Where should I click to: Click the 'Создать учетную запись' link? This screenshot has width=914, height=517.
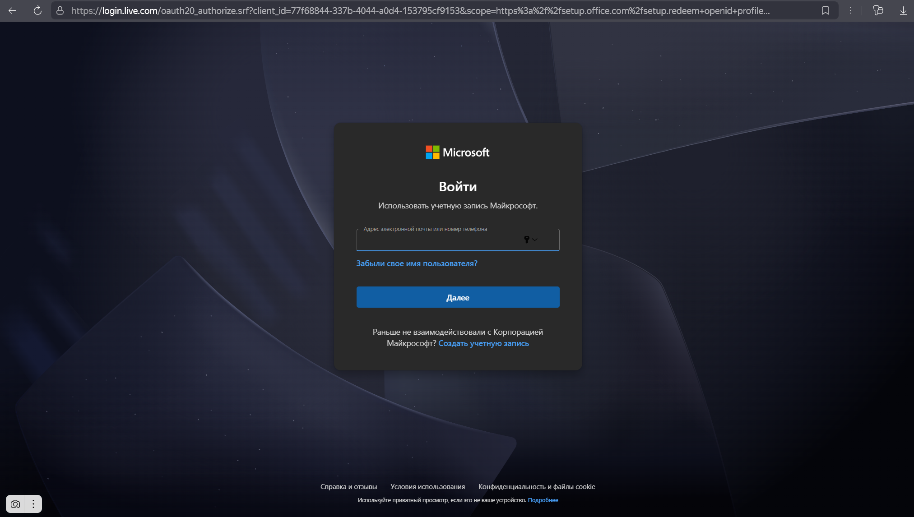click(483, 343)
